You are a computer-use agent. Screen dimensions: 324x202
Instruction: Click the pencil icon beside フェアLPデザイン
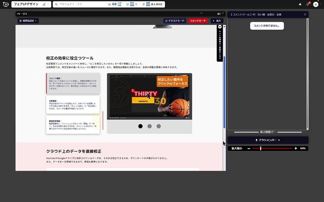(x=44, y=4)
